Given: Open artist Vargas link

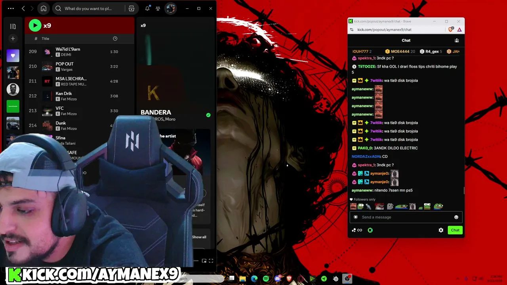Looking at the screenshot, I should coord(67,69).
